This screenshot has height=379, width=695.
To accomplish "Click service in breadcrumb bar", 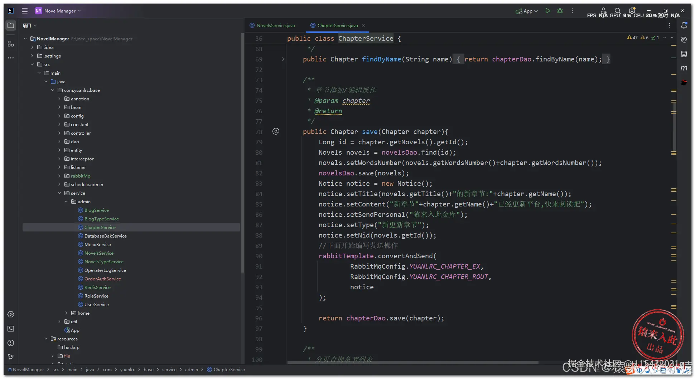I will point(169,369).
